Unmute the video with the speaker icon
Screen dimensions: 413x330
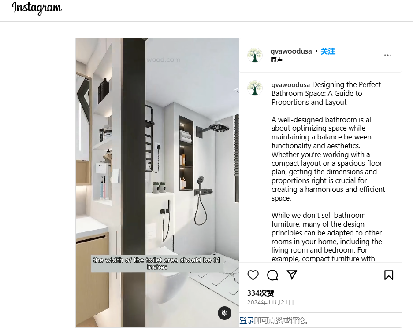point(224,313)
